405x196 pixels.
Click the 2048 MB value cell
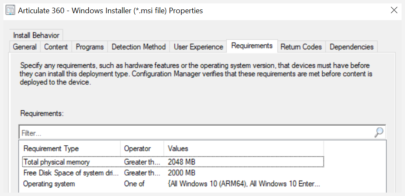pos(181,162)
